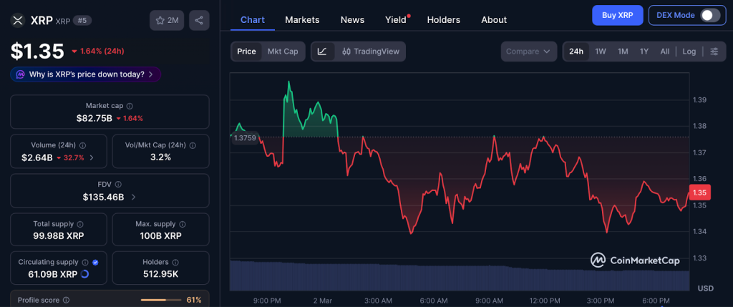Screen dimensions: 733x307
Task: Open the TradingView chart view
Action: tap(369, 52)
